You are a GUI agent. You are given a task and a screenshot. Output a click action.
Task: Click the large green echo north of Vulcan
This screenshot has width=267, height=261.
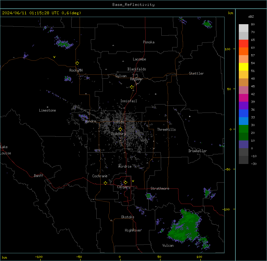point(185,226)
